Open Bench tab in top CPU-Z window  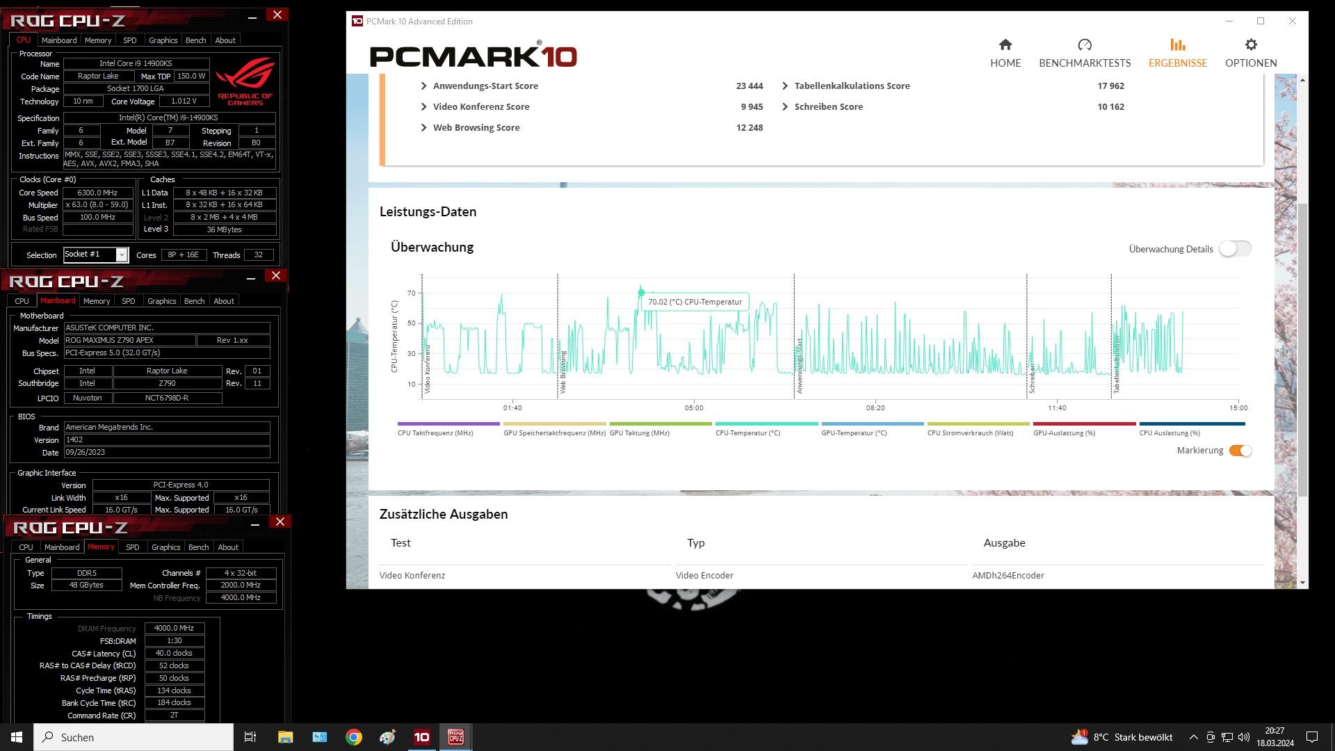coord(196,40)
